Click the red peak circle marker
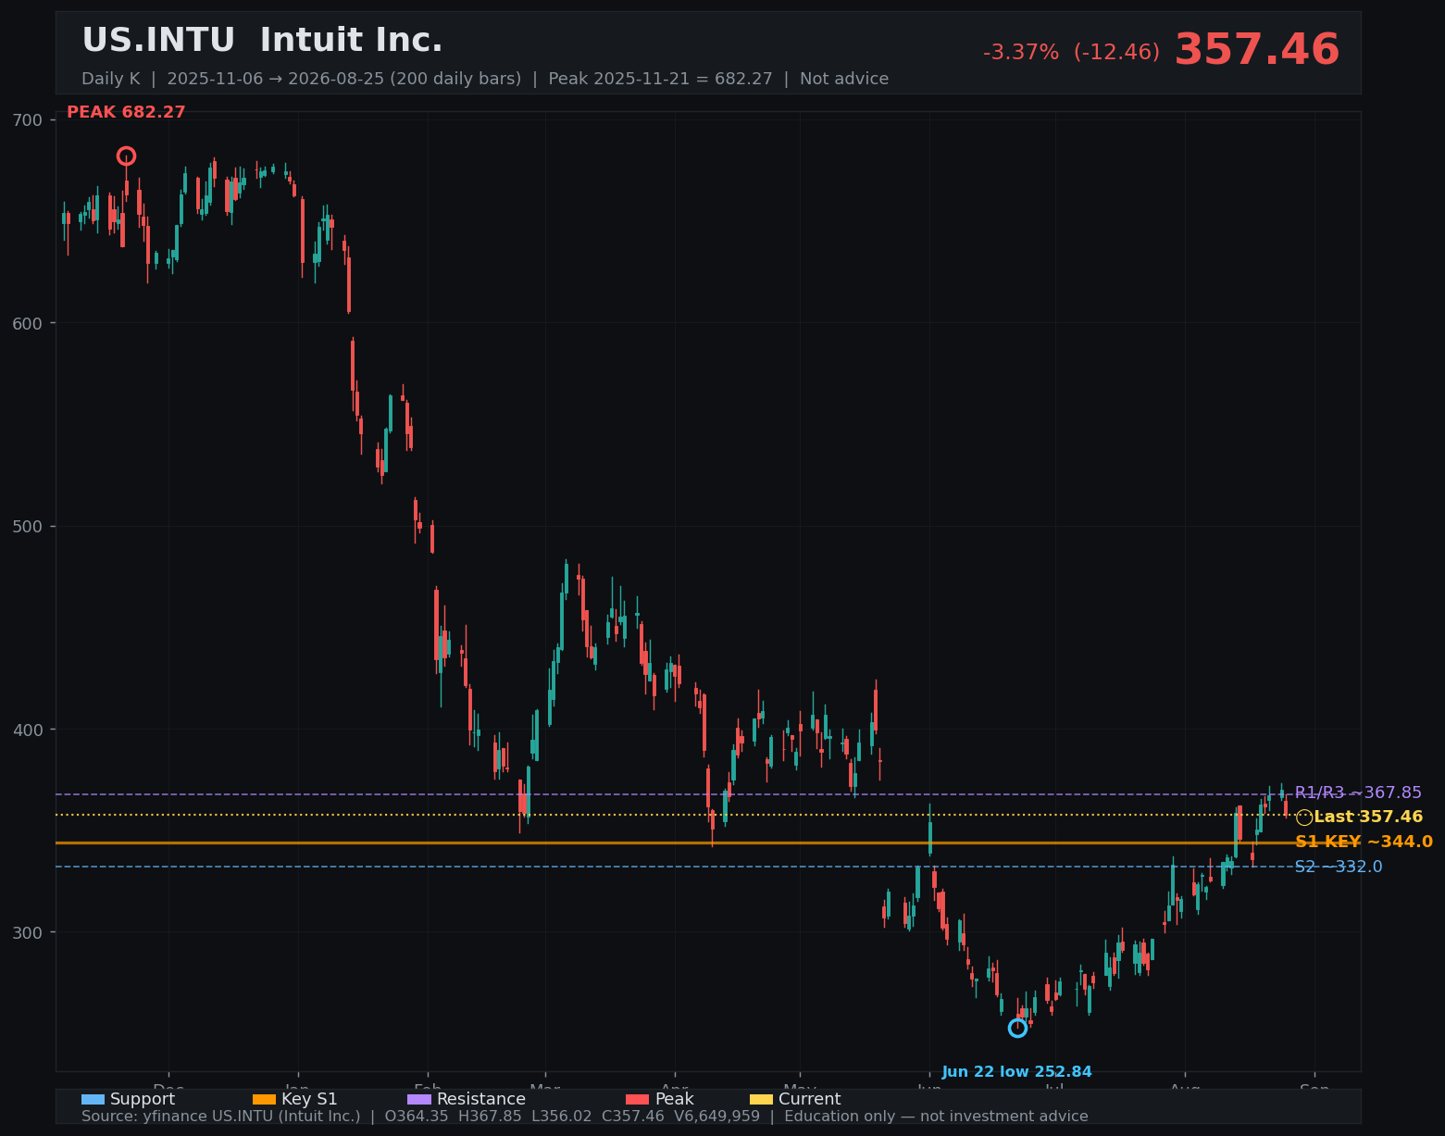The height and width of the screenshot is (1136, 1445). (126, 156)
